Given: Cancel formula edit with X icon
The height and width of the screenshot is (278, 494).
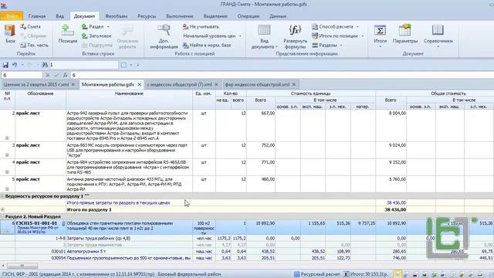Looking at the screenshot, I should point(48,75).
